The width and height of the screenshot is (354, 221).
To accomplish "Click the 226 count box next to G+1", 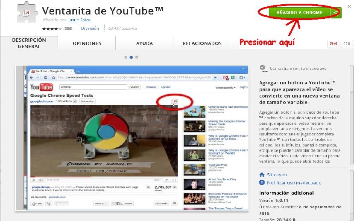I will (346, 43).
